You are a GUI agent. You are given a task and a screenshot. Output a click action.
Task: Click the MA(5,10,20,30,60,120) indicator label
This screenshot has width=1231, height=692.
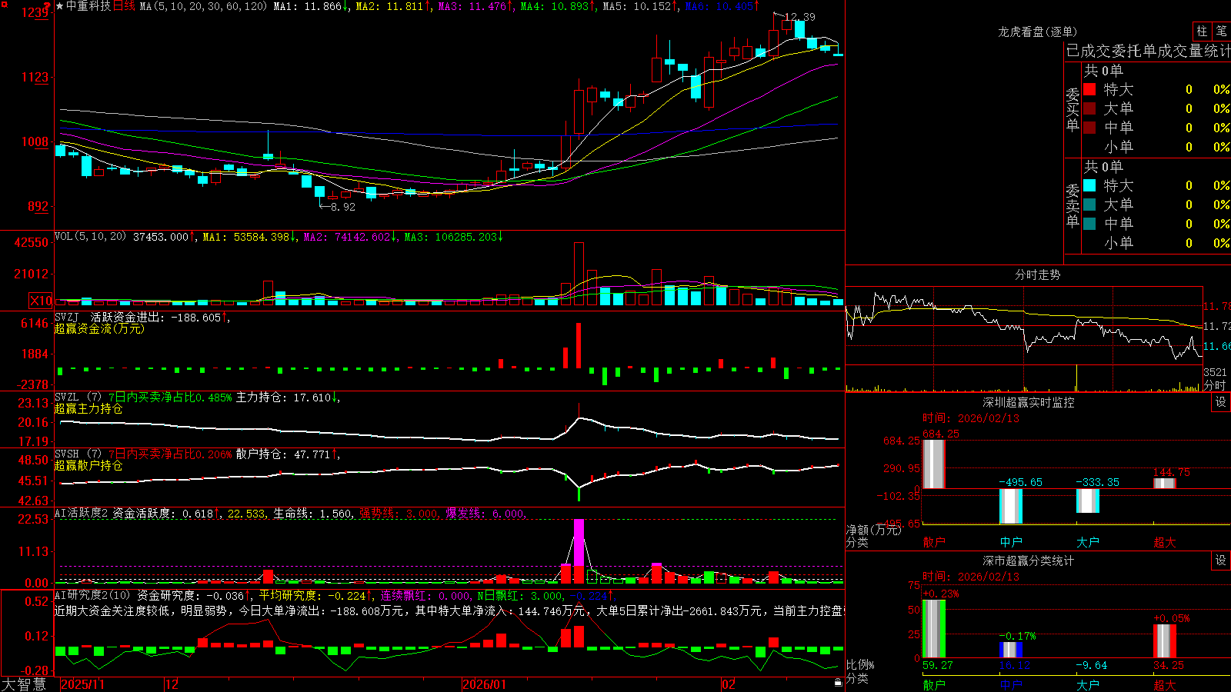point(203,6)
